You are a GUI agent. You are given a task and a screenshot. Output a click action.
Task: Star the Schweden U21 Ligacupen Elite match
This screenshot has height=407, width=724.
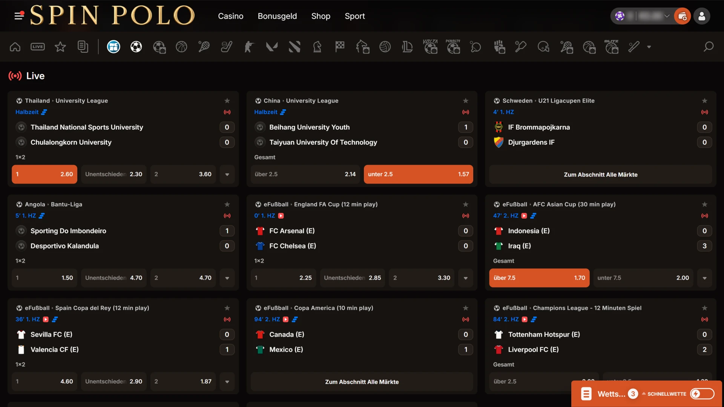704,101
